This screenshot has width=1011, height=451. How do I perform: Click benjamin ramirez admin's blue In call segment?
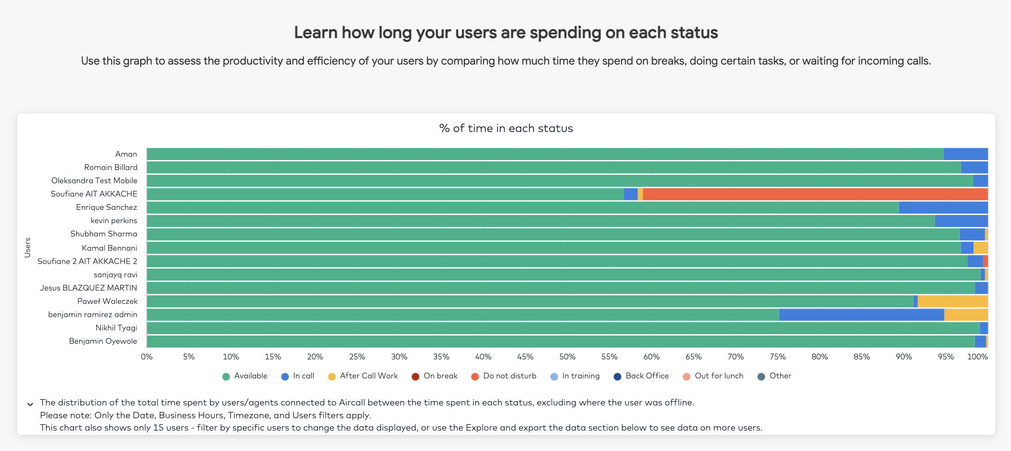861,315
